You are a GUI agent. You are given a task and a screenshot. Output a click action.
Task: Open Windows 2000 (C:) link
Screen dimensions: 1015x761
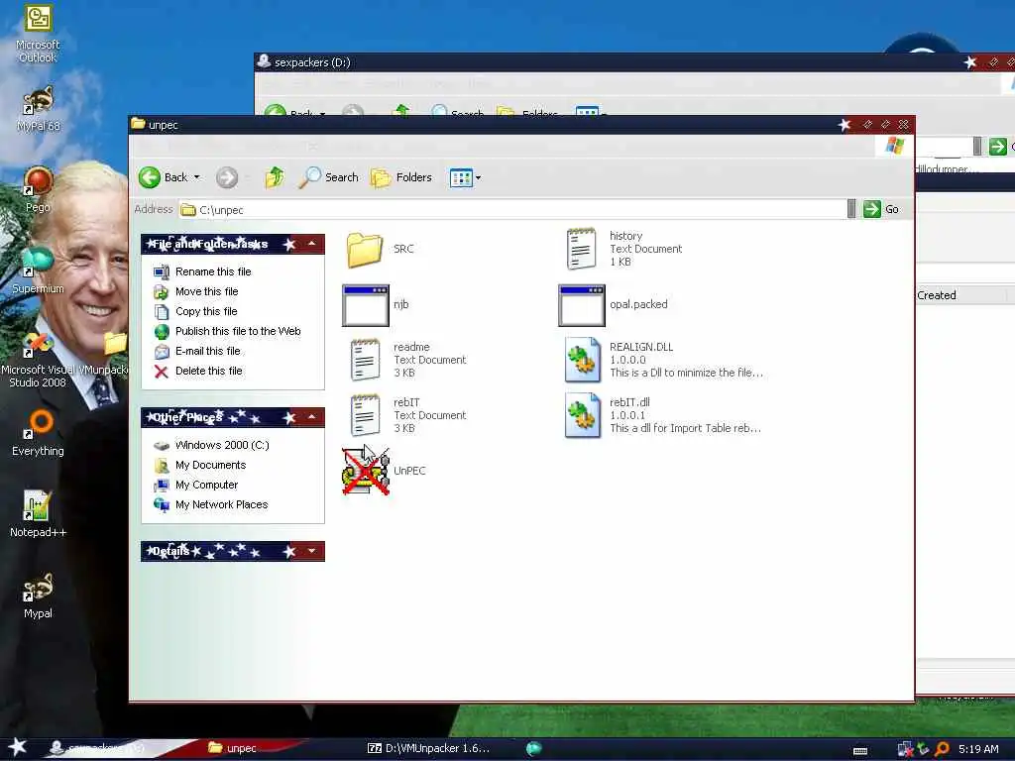222,445
